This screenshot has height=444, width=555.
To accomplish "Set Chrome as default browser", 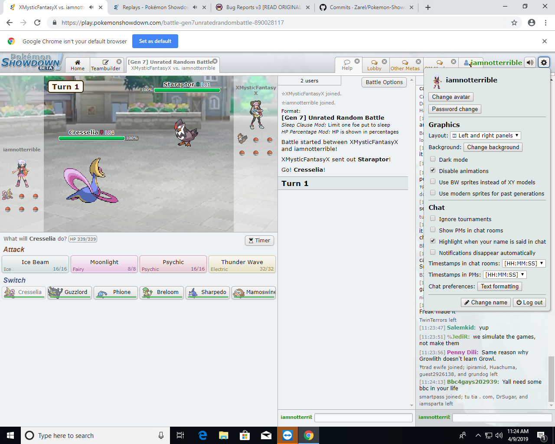I will 155,41.
